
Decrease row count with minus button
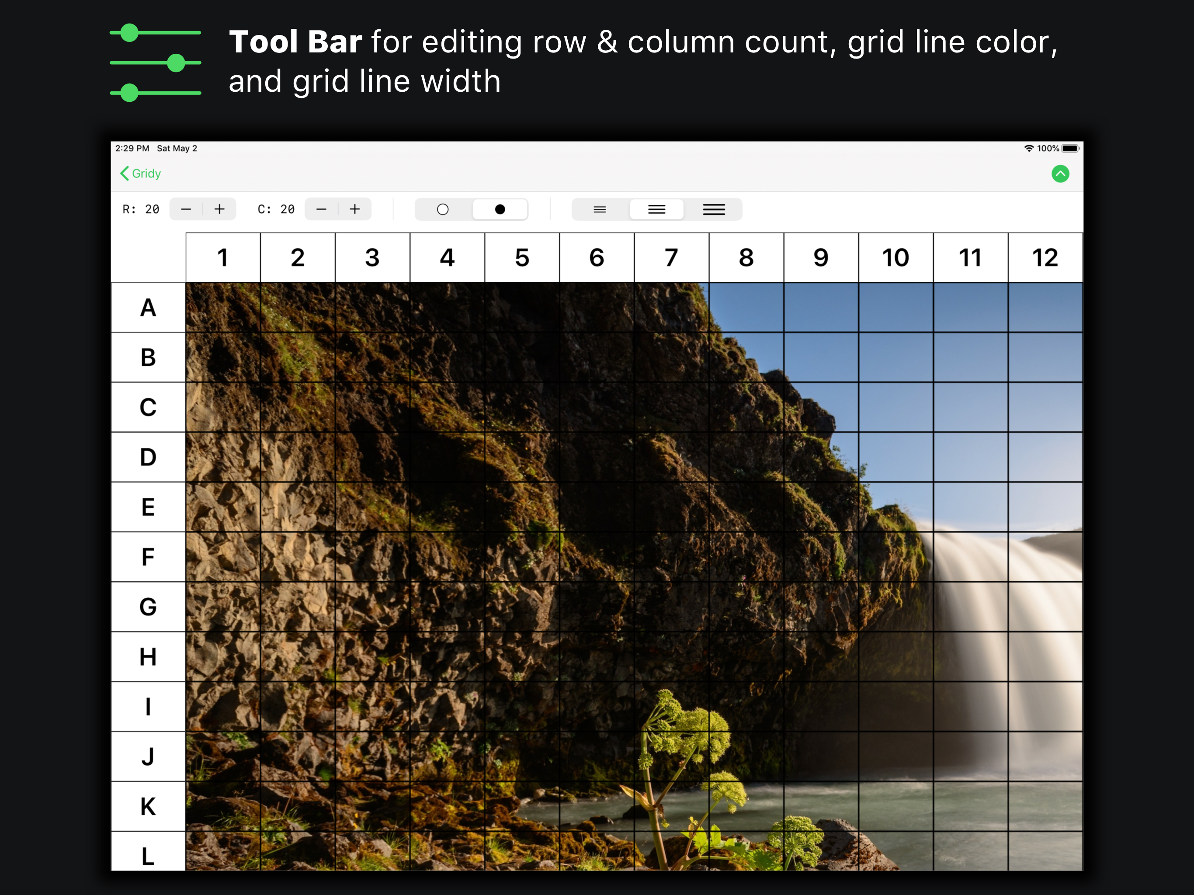coord(186,209)
